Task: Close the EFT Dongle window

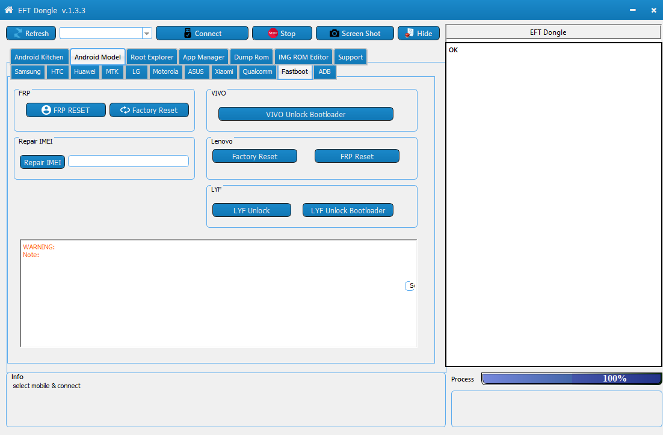Action: (654, 10)
